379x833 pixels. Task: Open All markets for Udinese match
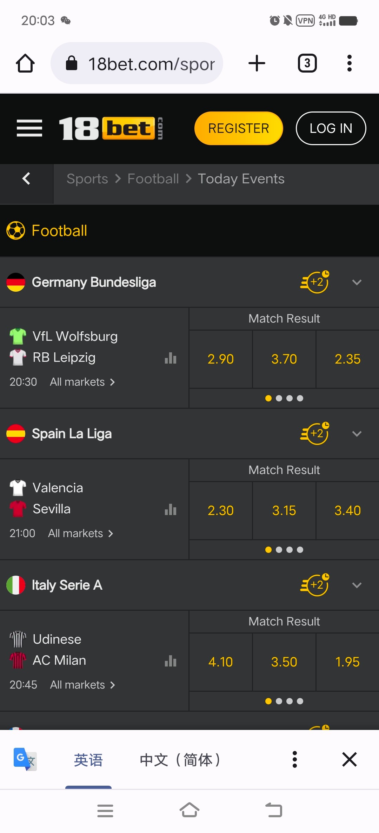coord(82,685)
